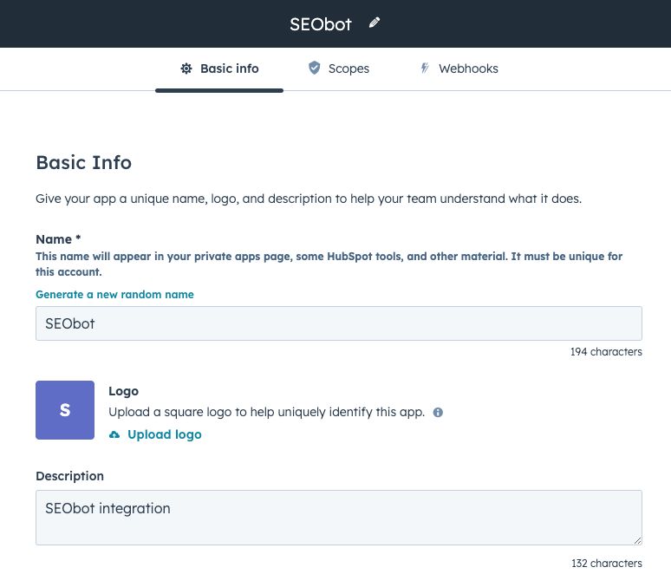671x587 pixels.
Task: Click the Upload logo link text
Action: (164, 435)
